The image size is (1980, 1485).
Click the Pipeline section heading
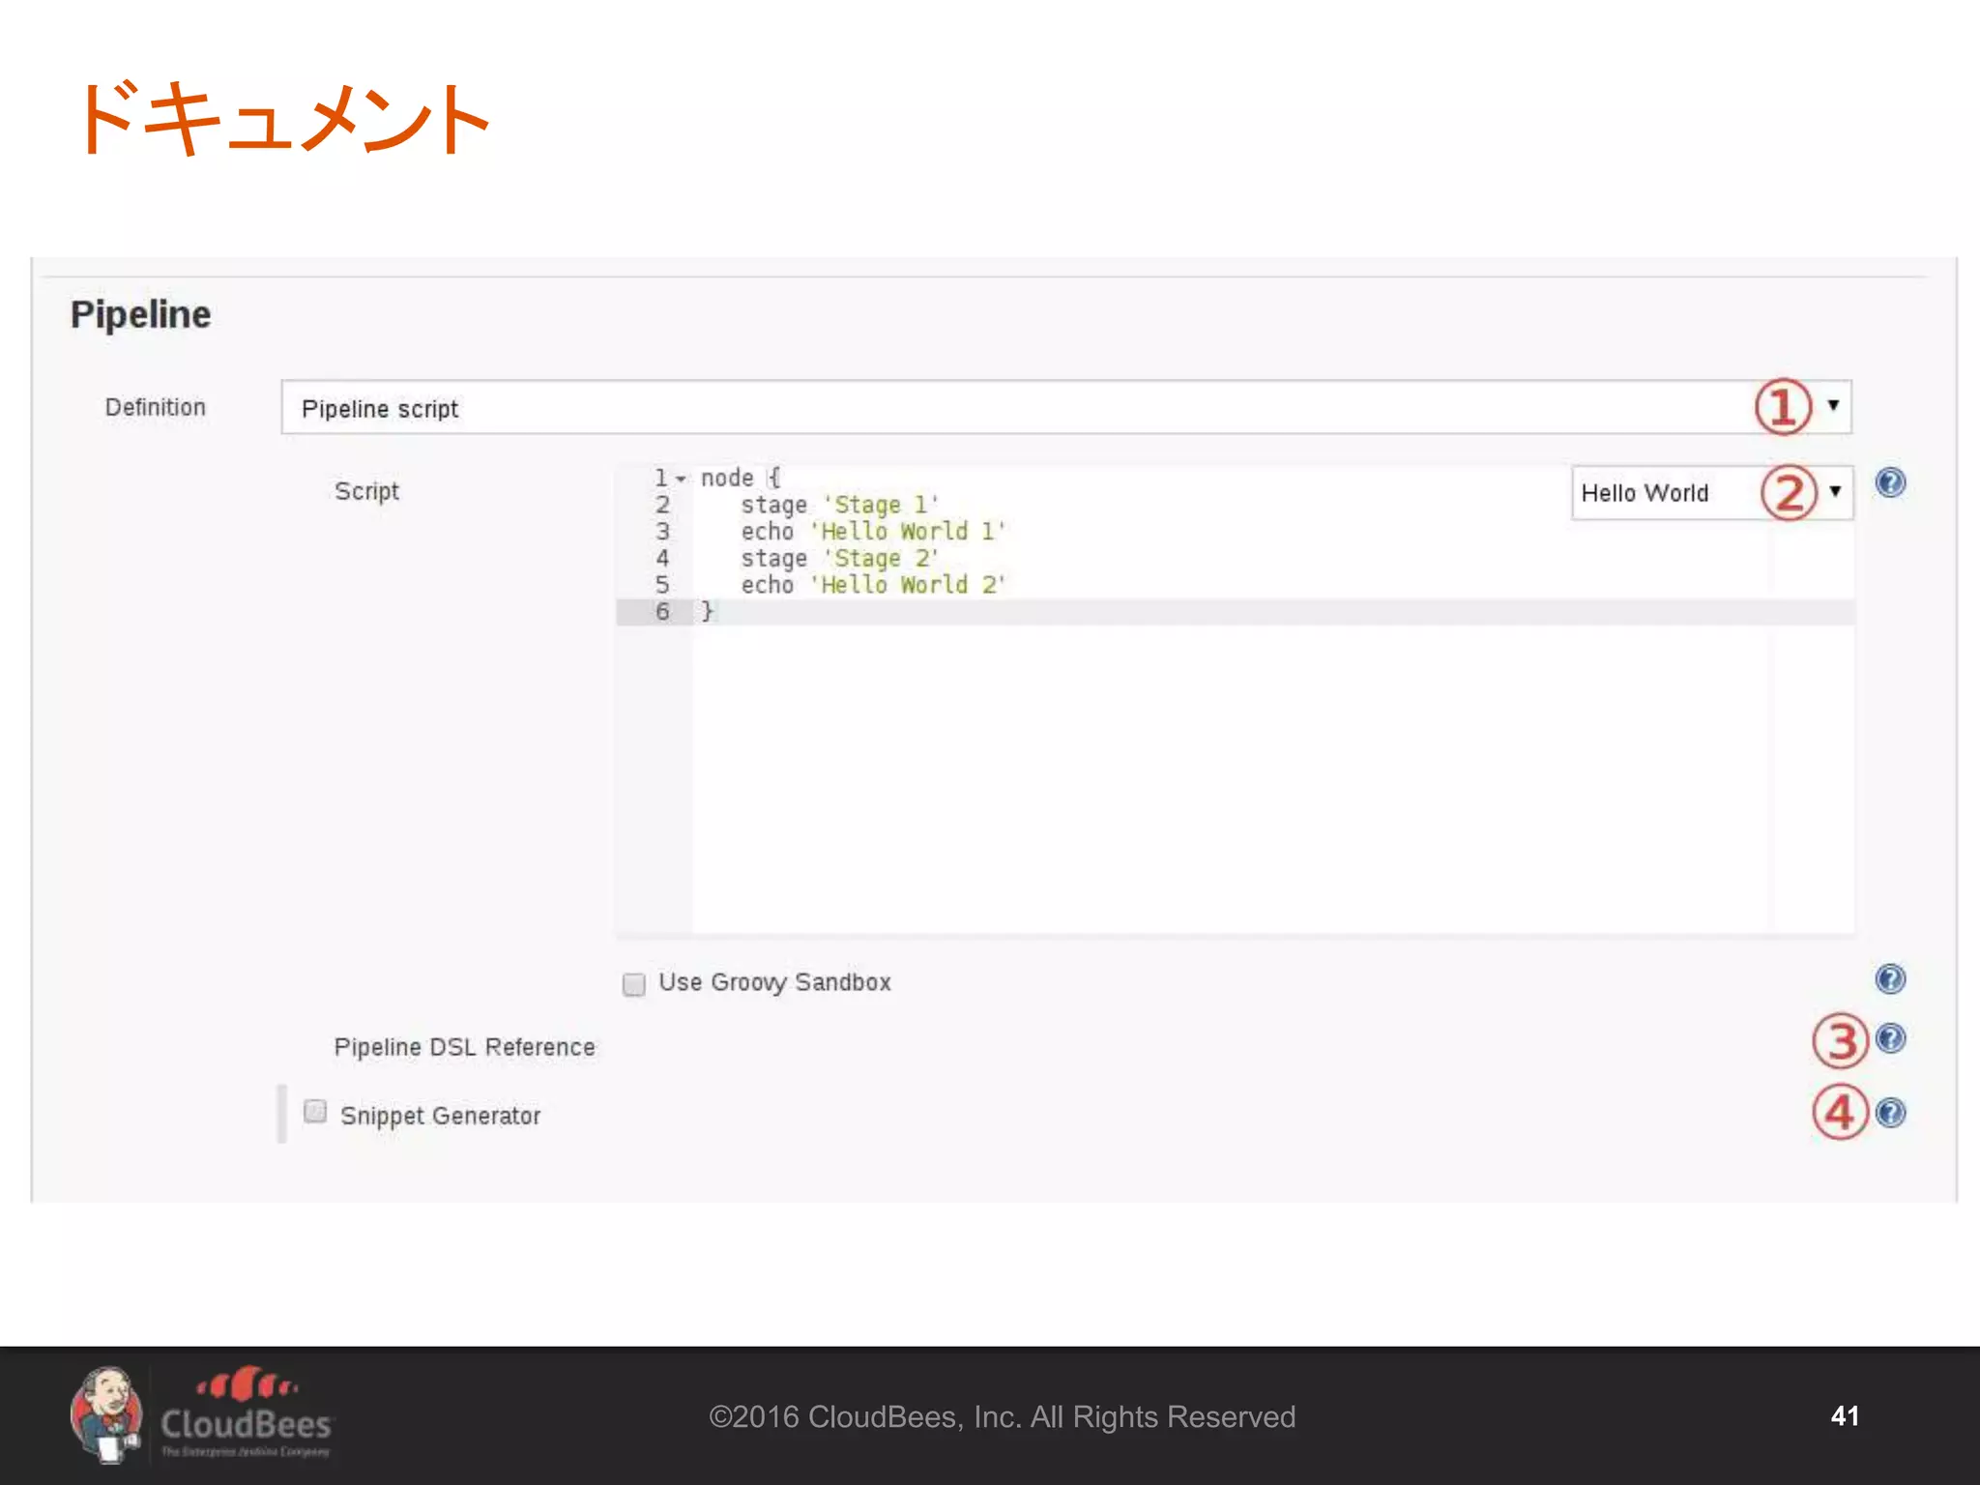pyautogui.click(x=140, y=315)
